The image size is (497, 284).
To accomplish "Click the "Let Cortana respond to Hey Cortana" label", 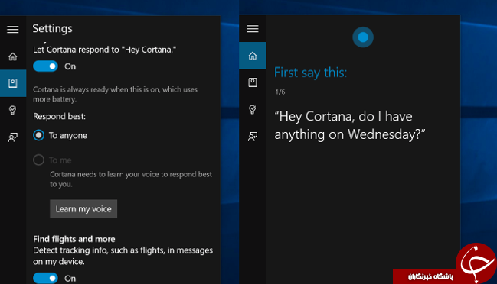I will [x=105, y=50].
